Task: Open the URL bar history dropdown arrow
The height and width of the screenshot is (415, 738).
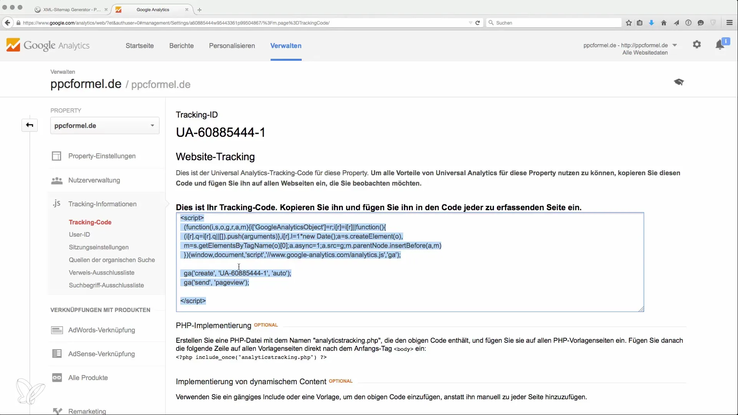Action: click(x=470, y=23)
